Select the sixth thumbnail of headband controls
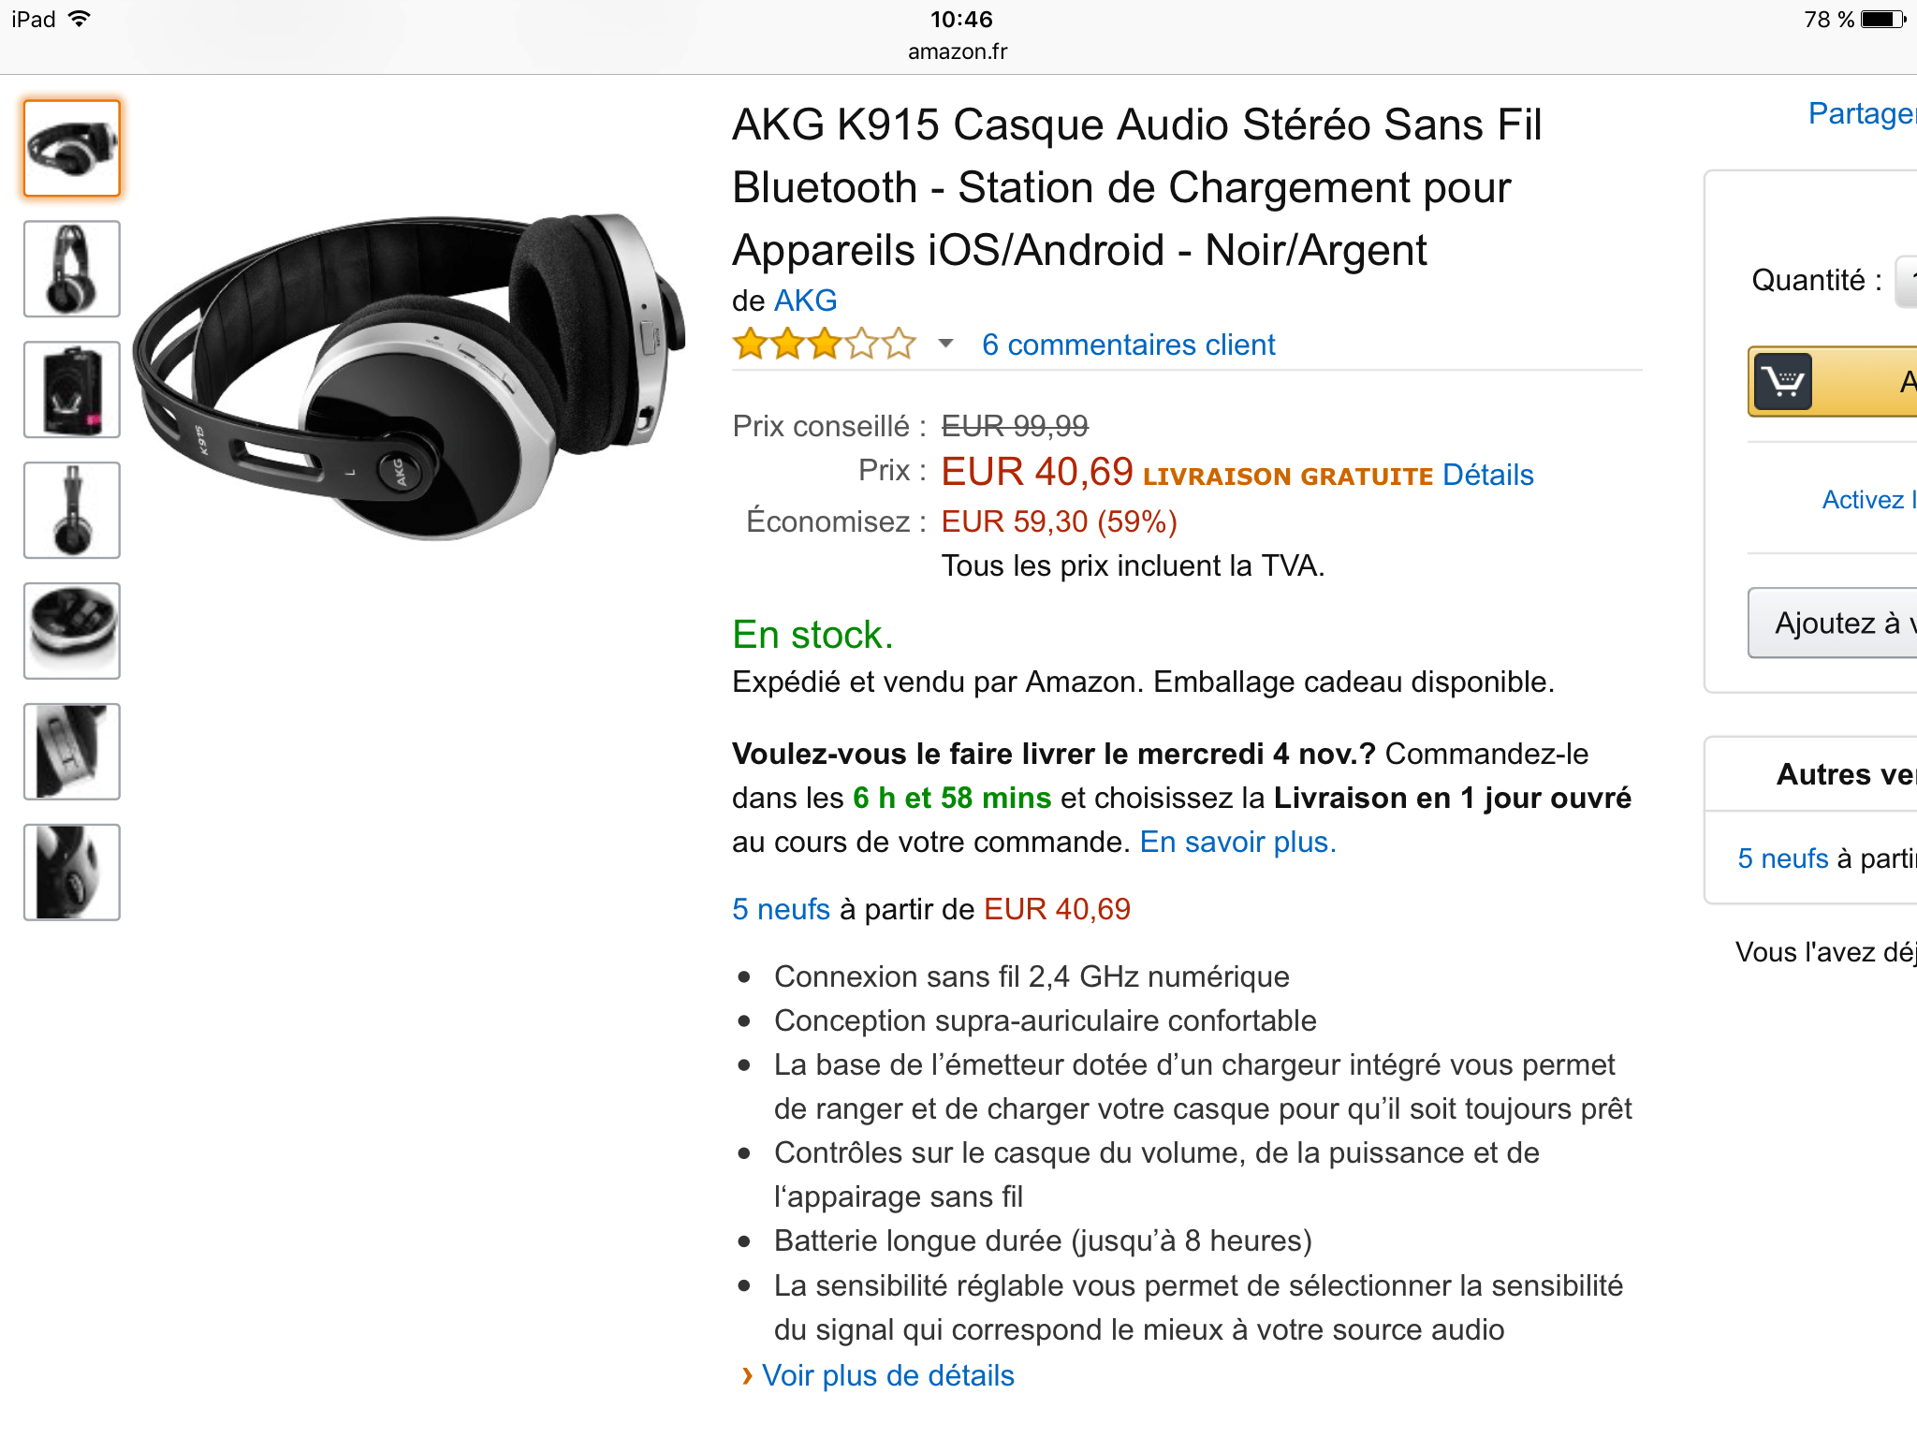1917x1438 pixels. 72,752
